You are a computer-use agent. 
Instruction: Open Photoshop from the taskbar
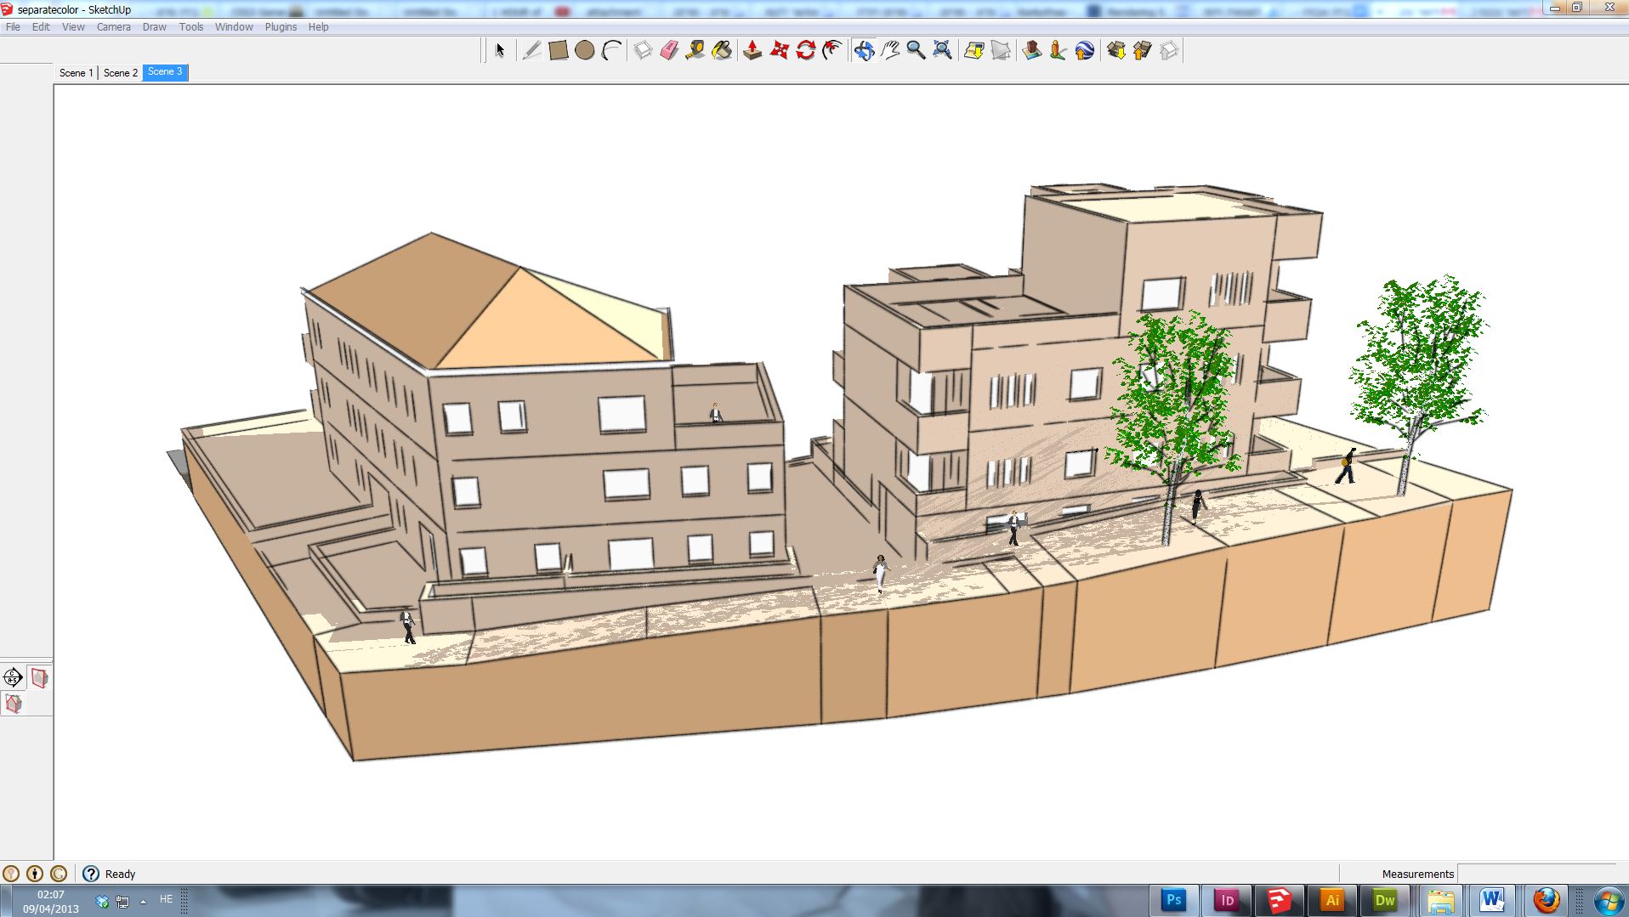[x=1174, y=900]
